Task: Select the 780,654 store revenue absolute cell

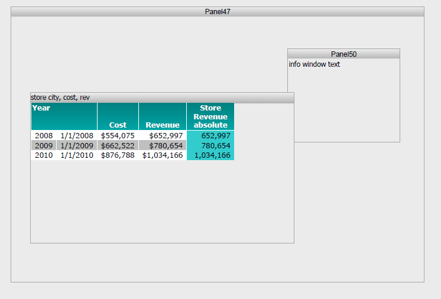Action: click(210, 145)
